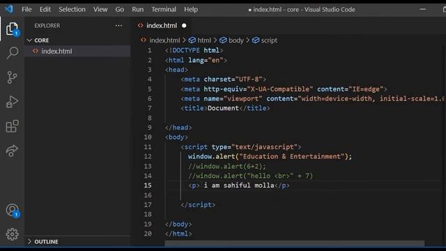This screenshot has height=251, width=446.
Task: Open the View menu
Action: coord(100,9)
